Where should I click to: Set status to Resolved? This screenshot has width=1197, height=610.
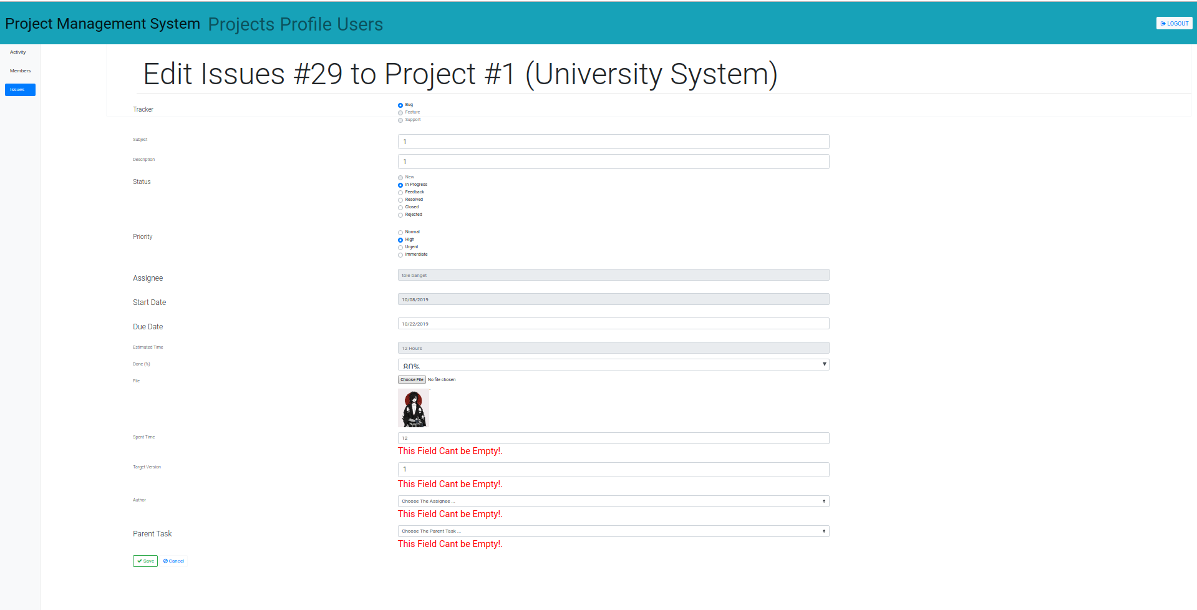pyautogui.click(x=400, y=200)
